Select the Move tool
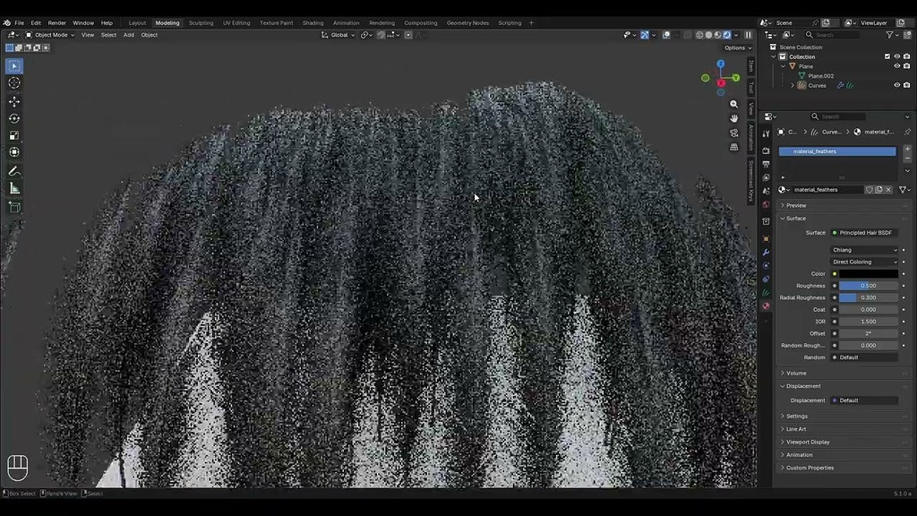Image resolution: width=917 pixels, height=516 pixels. click(x=14, y=101)
